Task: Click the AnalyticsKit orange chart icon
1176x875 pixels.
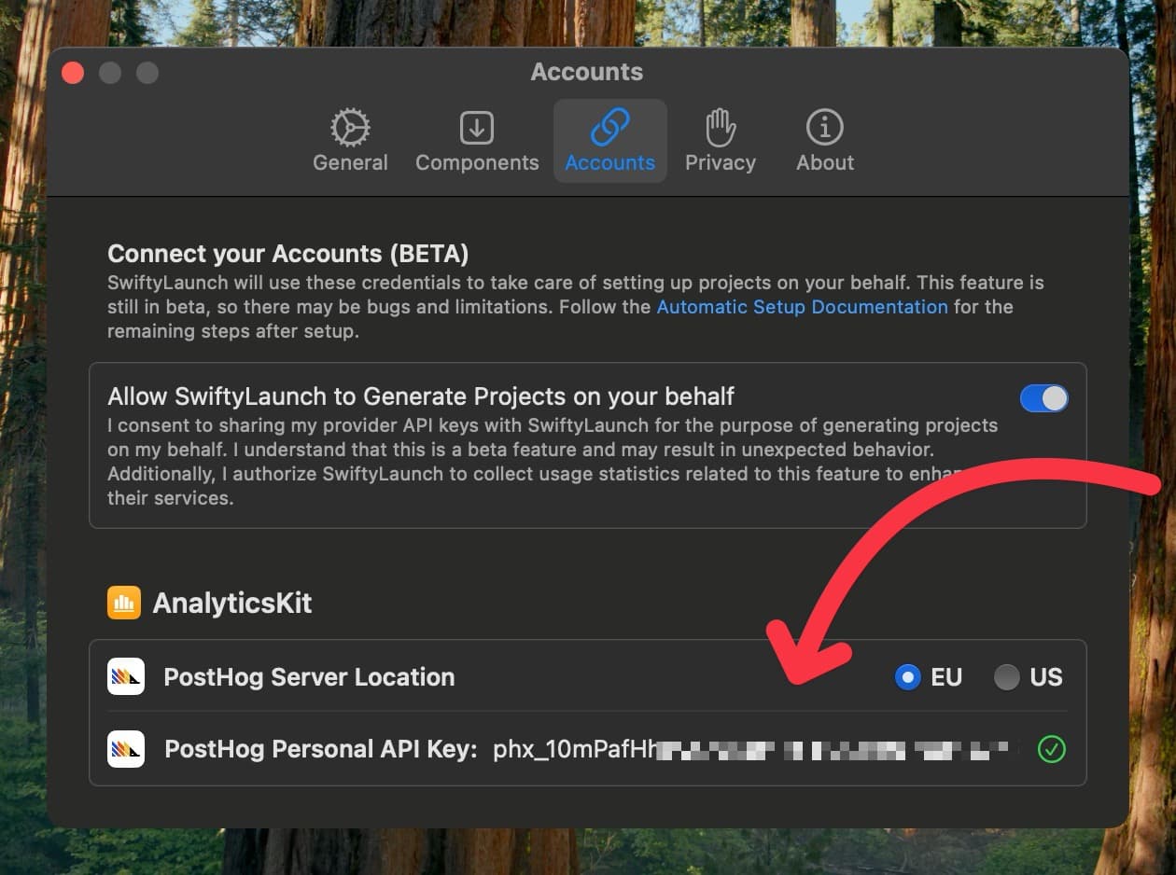Action: click(124, 604)
